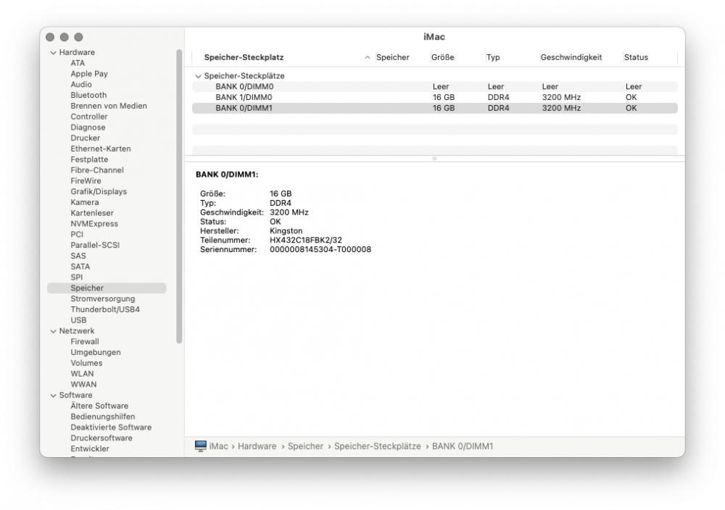
Task: Select Drucker in the sidebar
Action: (85, 138)
